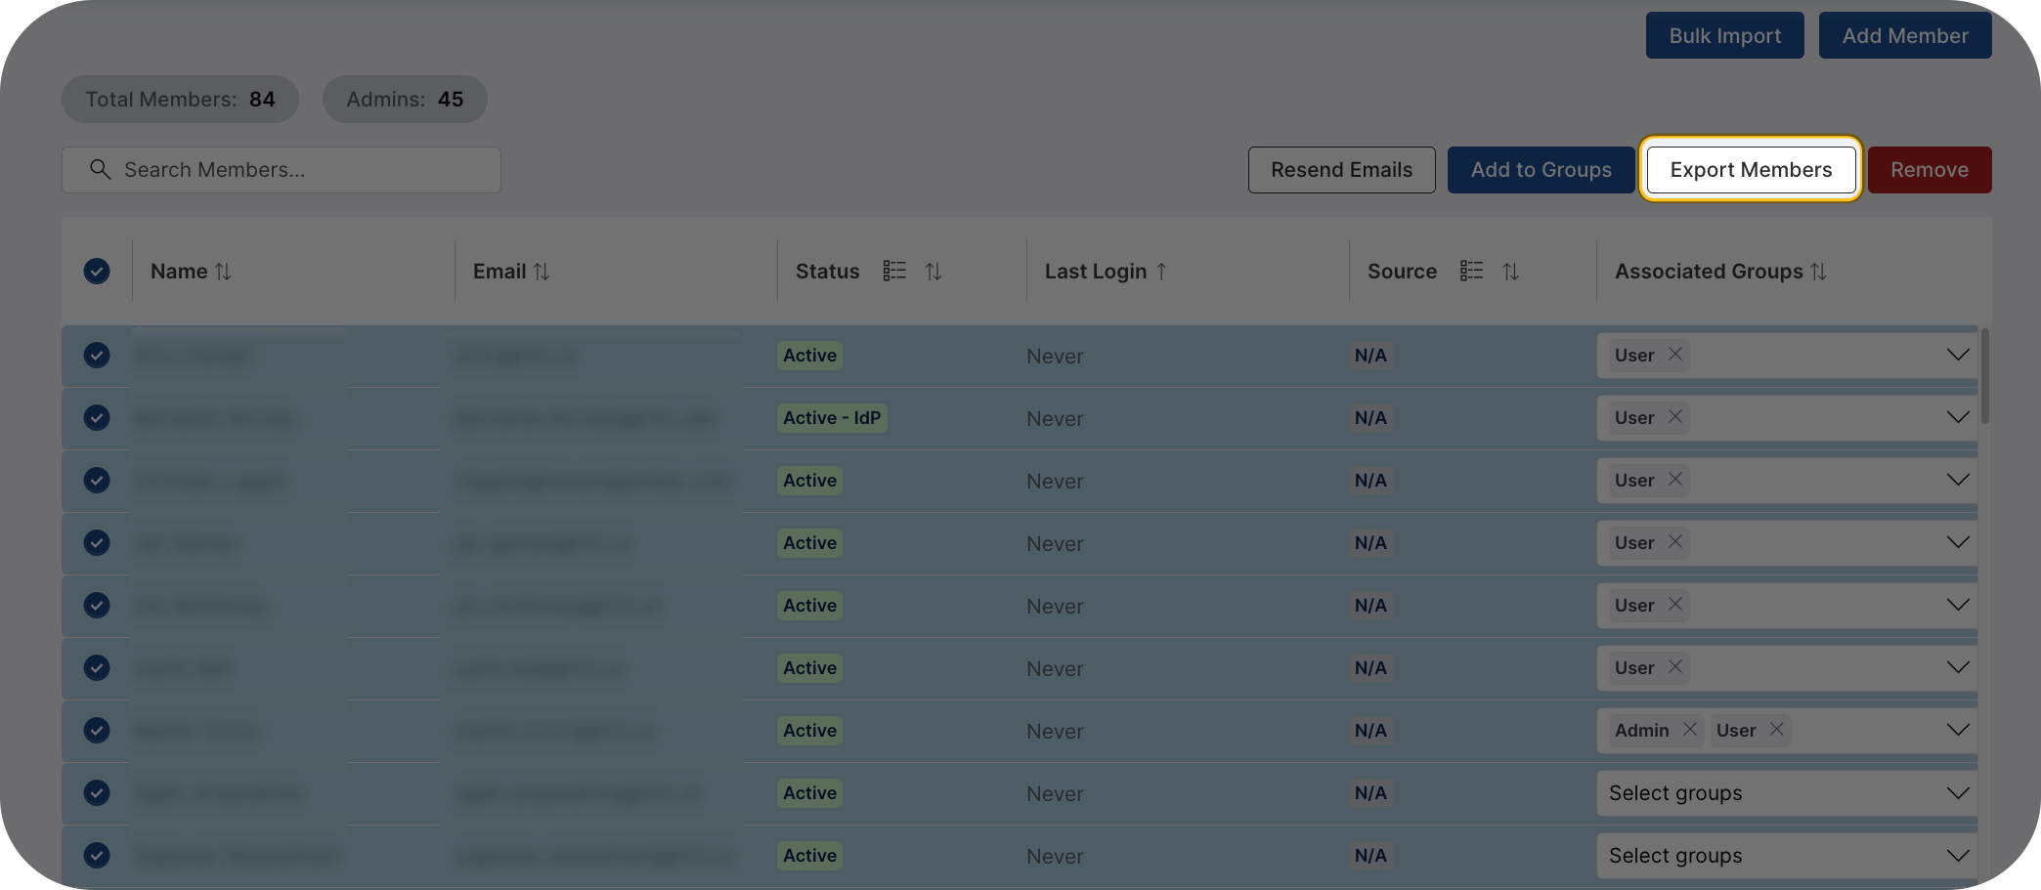This screenshot has height=890, width=2041.
Task: Remove the Admin tag with its X icon
Action: [1689, 730]
